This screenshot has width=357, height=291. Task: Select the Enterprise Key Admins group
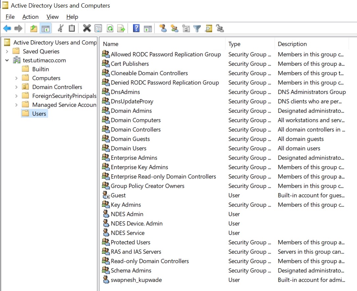click(139, 167)
